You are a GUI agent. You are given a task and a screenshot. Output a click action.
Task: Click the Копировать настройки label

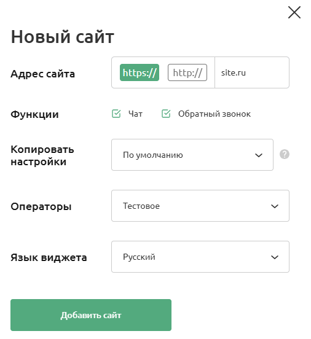(42, 155)
